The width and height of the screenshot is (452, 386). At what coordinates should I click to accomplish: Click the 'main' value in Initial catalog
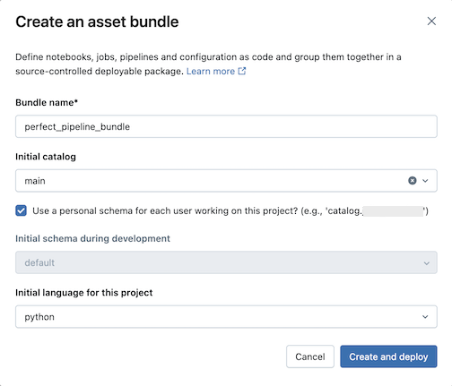click(x=35, y=181)
